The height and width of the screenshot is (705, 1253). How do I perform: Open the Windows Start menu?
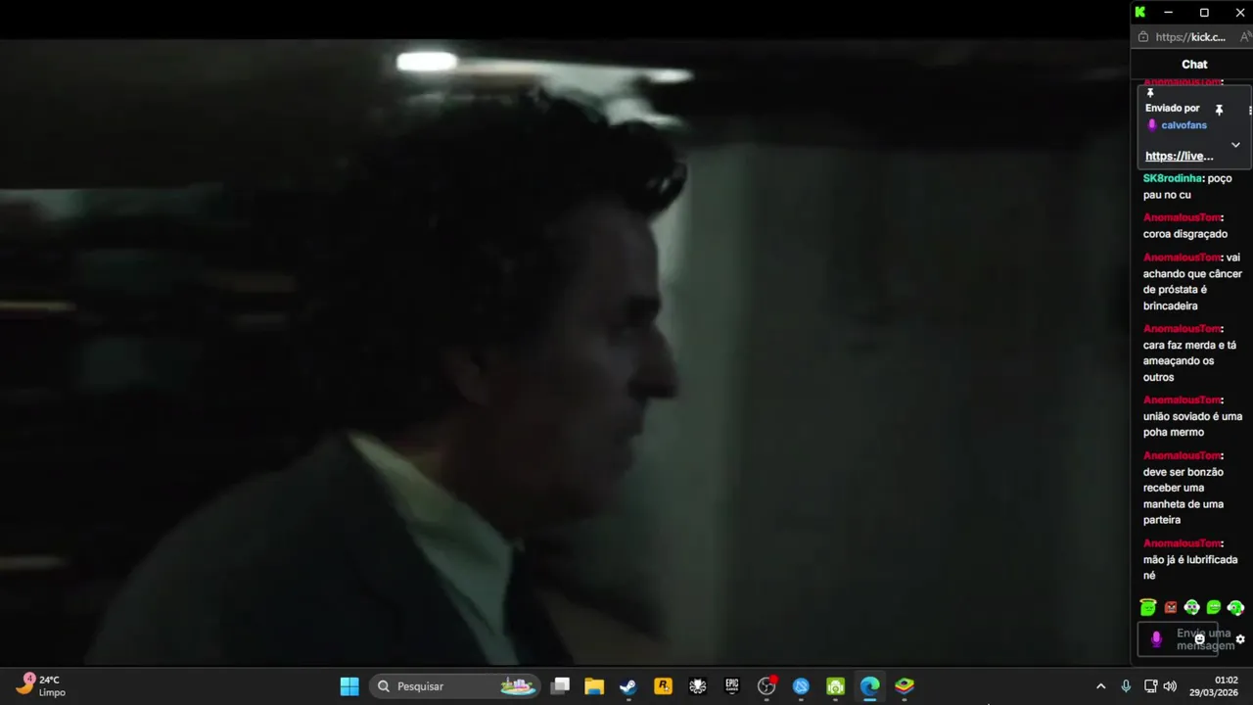click(x=349, y=686)
